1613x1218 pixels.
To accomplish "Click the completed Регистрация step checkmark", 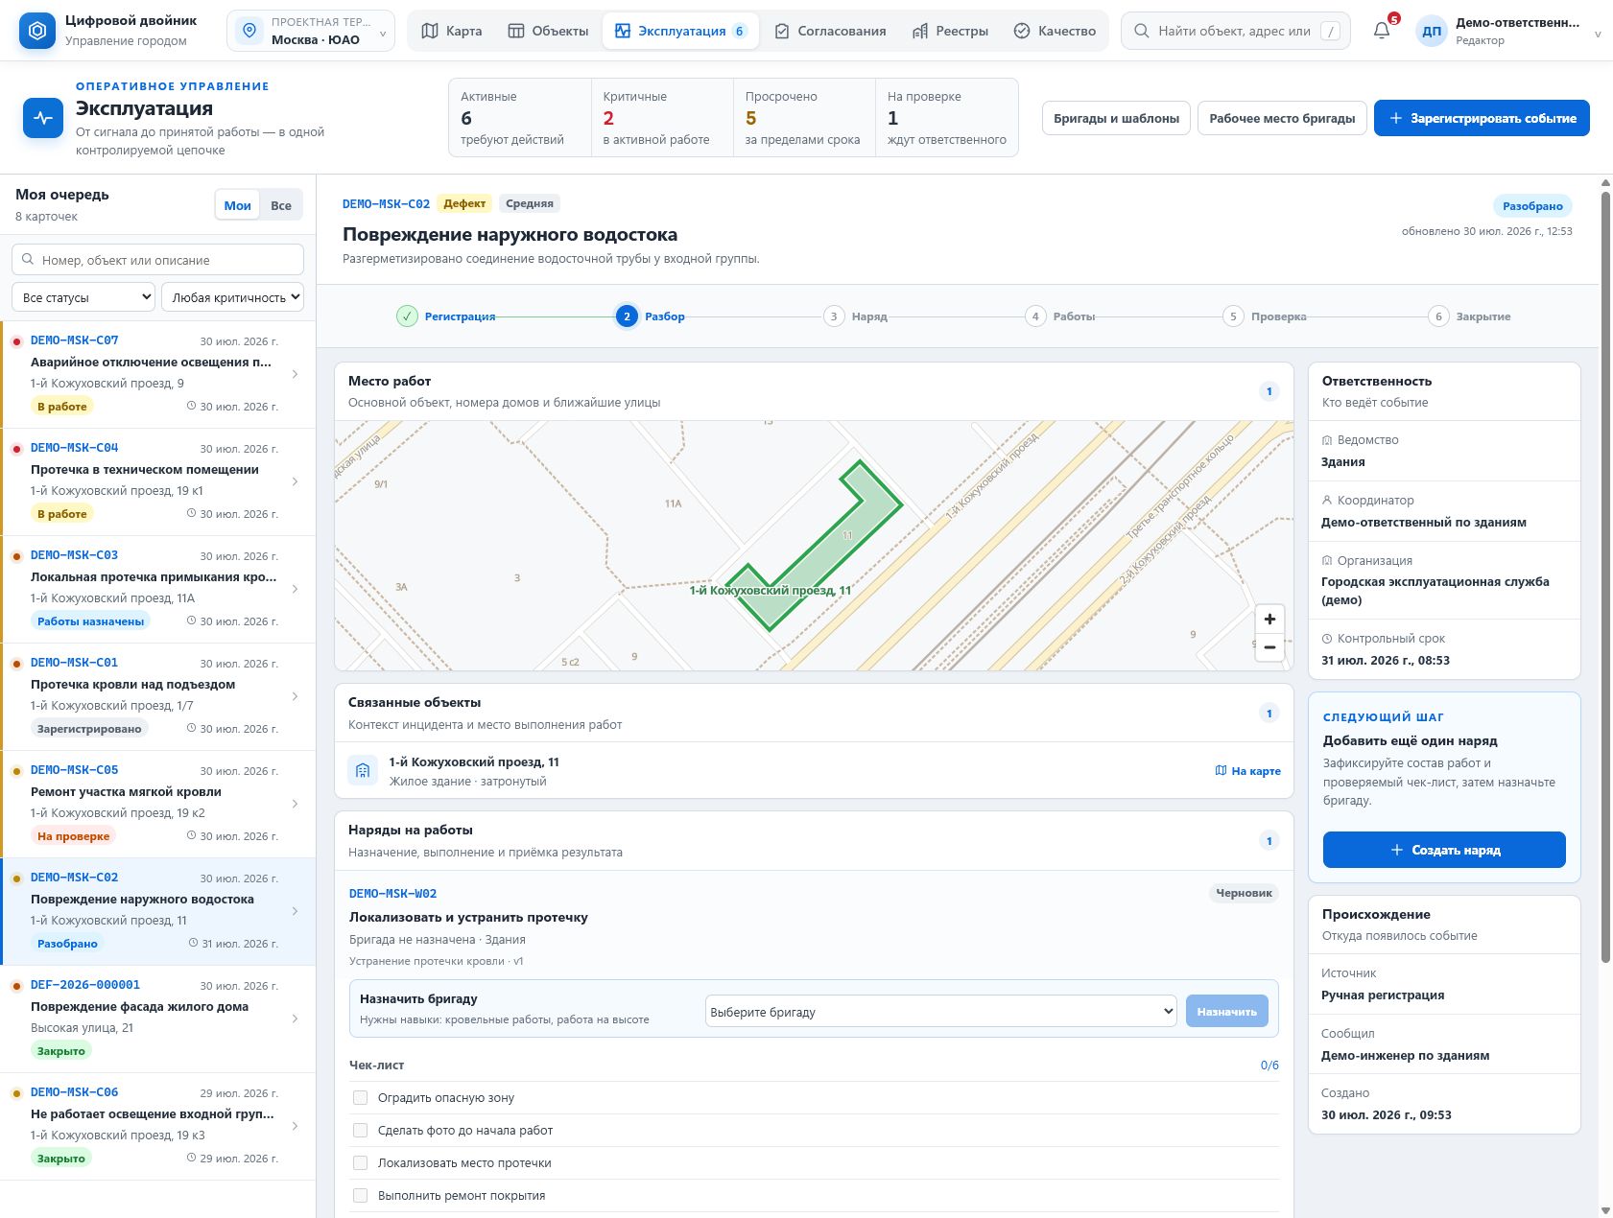I will click(407, 316).
